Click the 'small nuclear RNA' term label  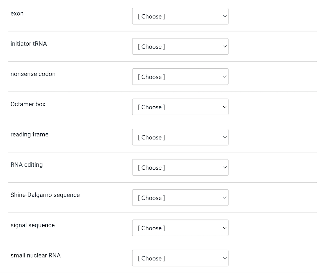coord(36,255)
